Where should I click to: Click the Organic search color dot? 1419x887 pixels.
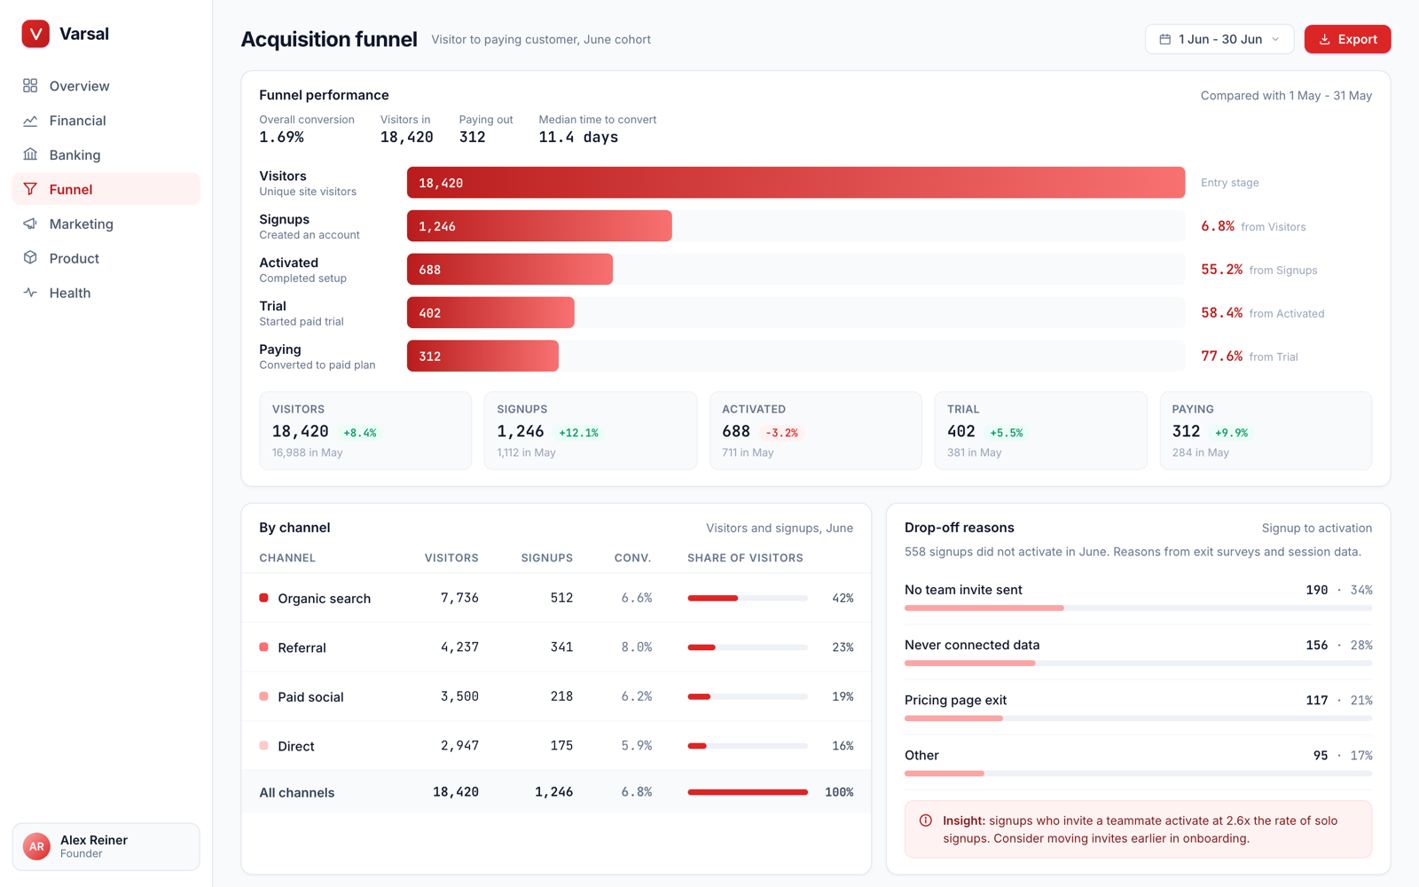263,598
